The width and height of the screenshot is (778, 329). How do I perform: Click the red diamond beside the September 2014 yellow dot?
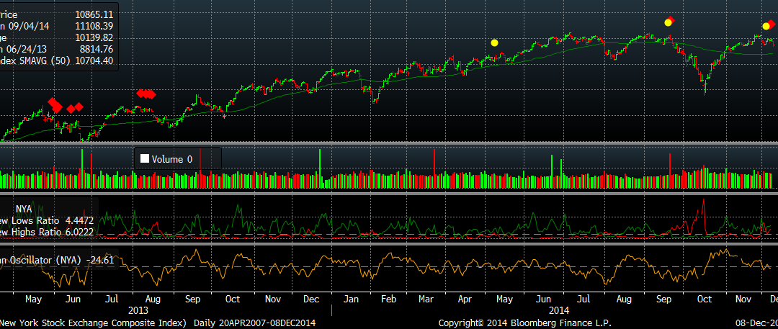click(x=672, y=20)
